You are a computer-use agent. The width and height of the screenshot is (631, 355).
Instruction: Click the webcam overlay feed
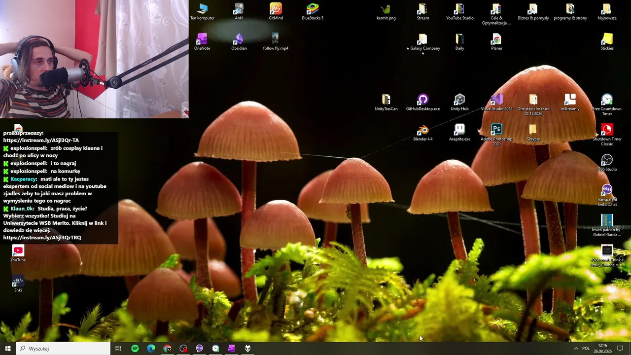(x=94, y=59)
